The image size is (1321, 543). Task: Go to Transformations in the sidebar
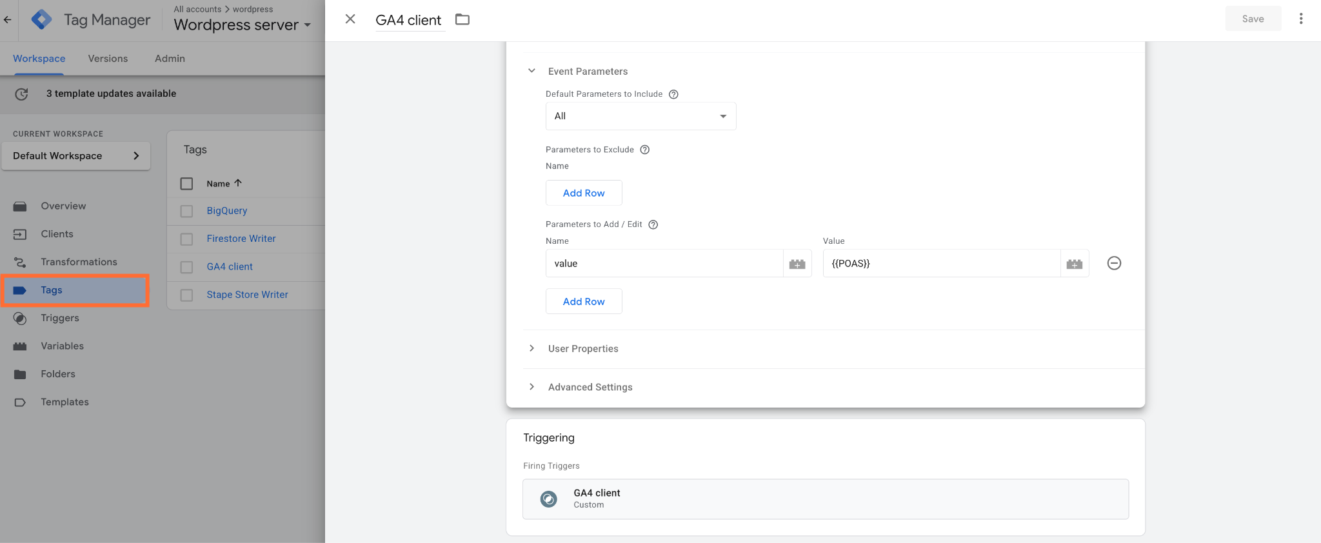click(x=79, y=262)
